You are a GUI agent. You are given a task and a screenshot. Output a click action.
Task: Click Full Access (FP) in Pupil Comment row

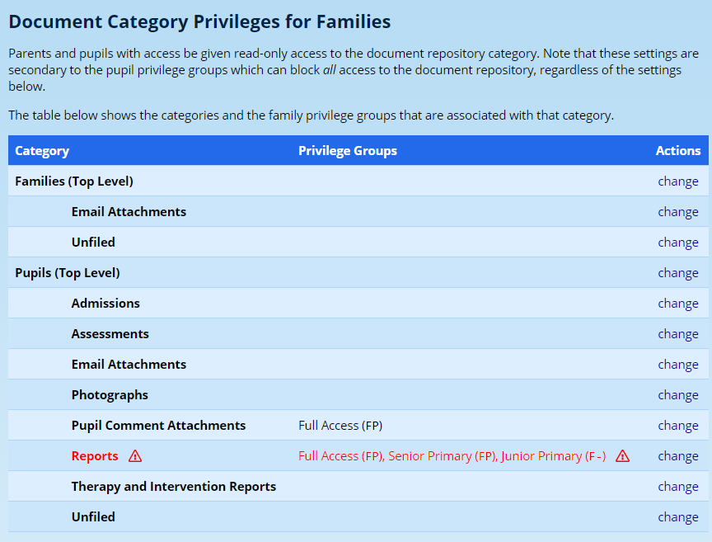point(340,426)
